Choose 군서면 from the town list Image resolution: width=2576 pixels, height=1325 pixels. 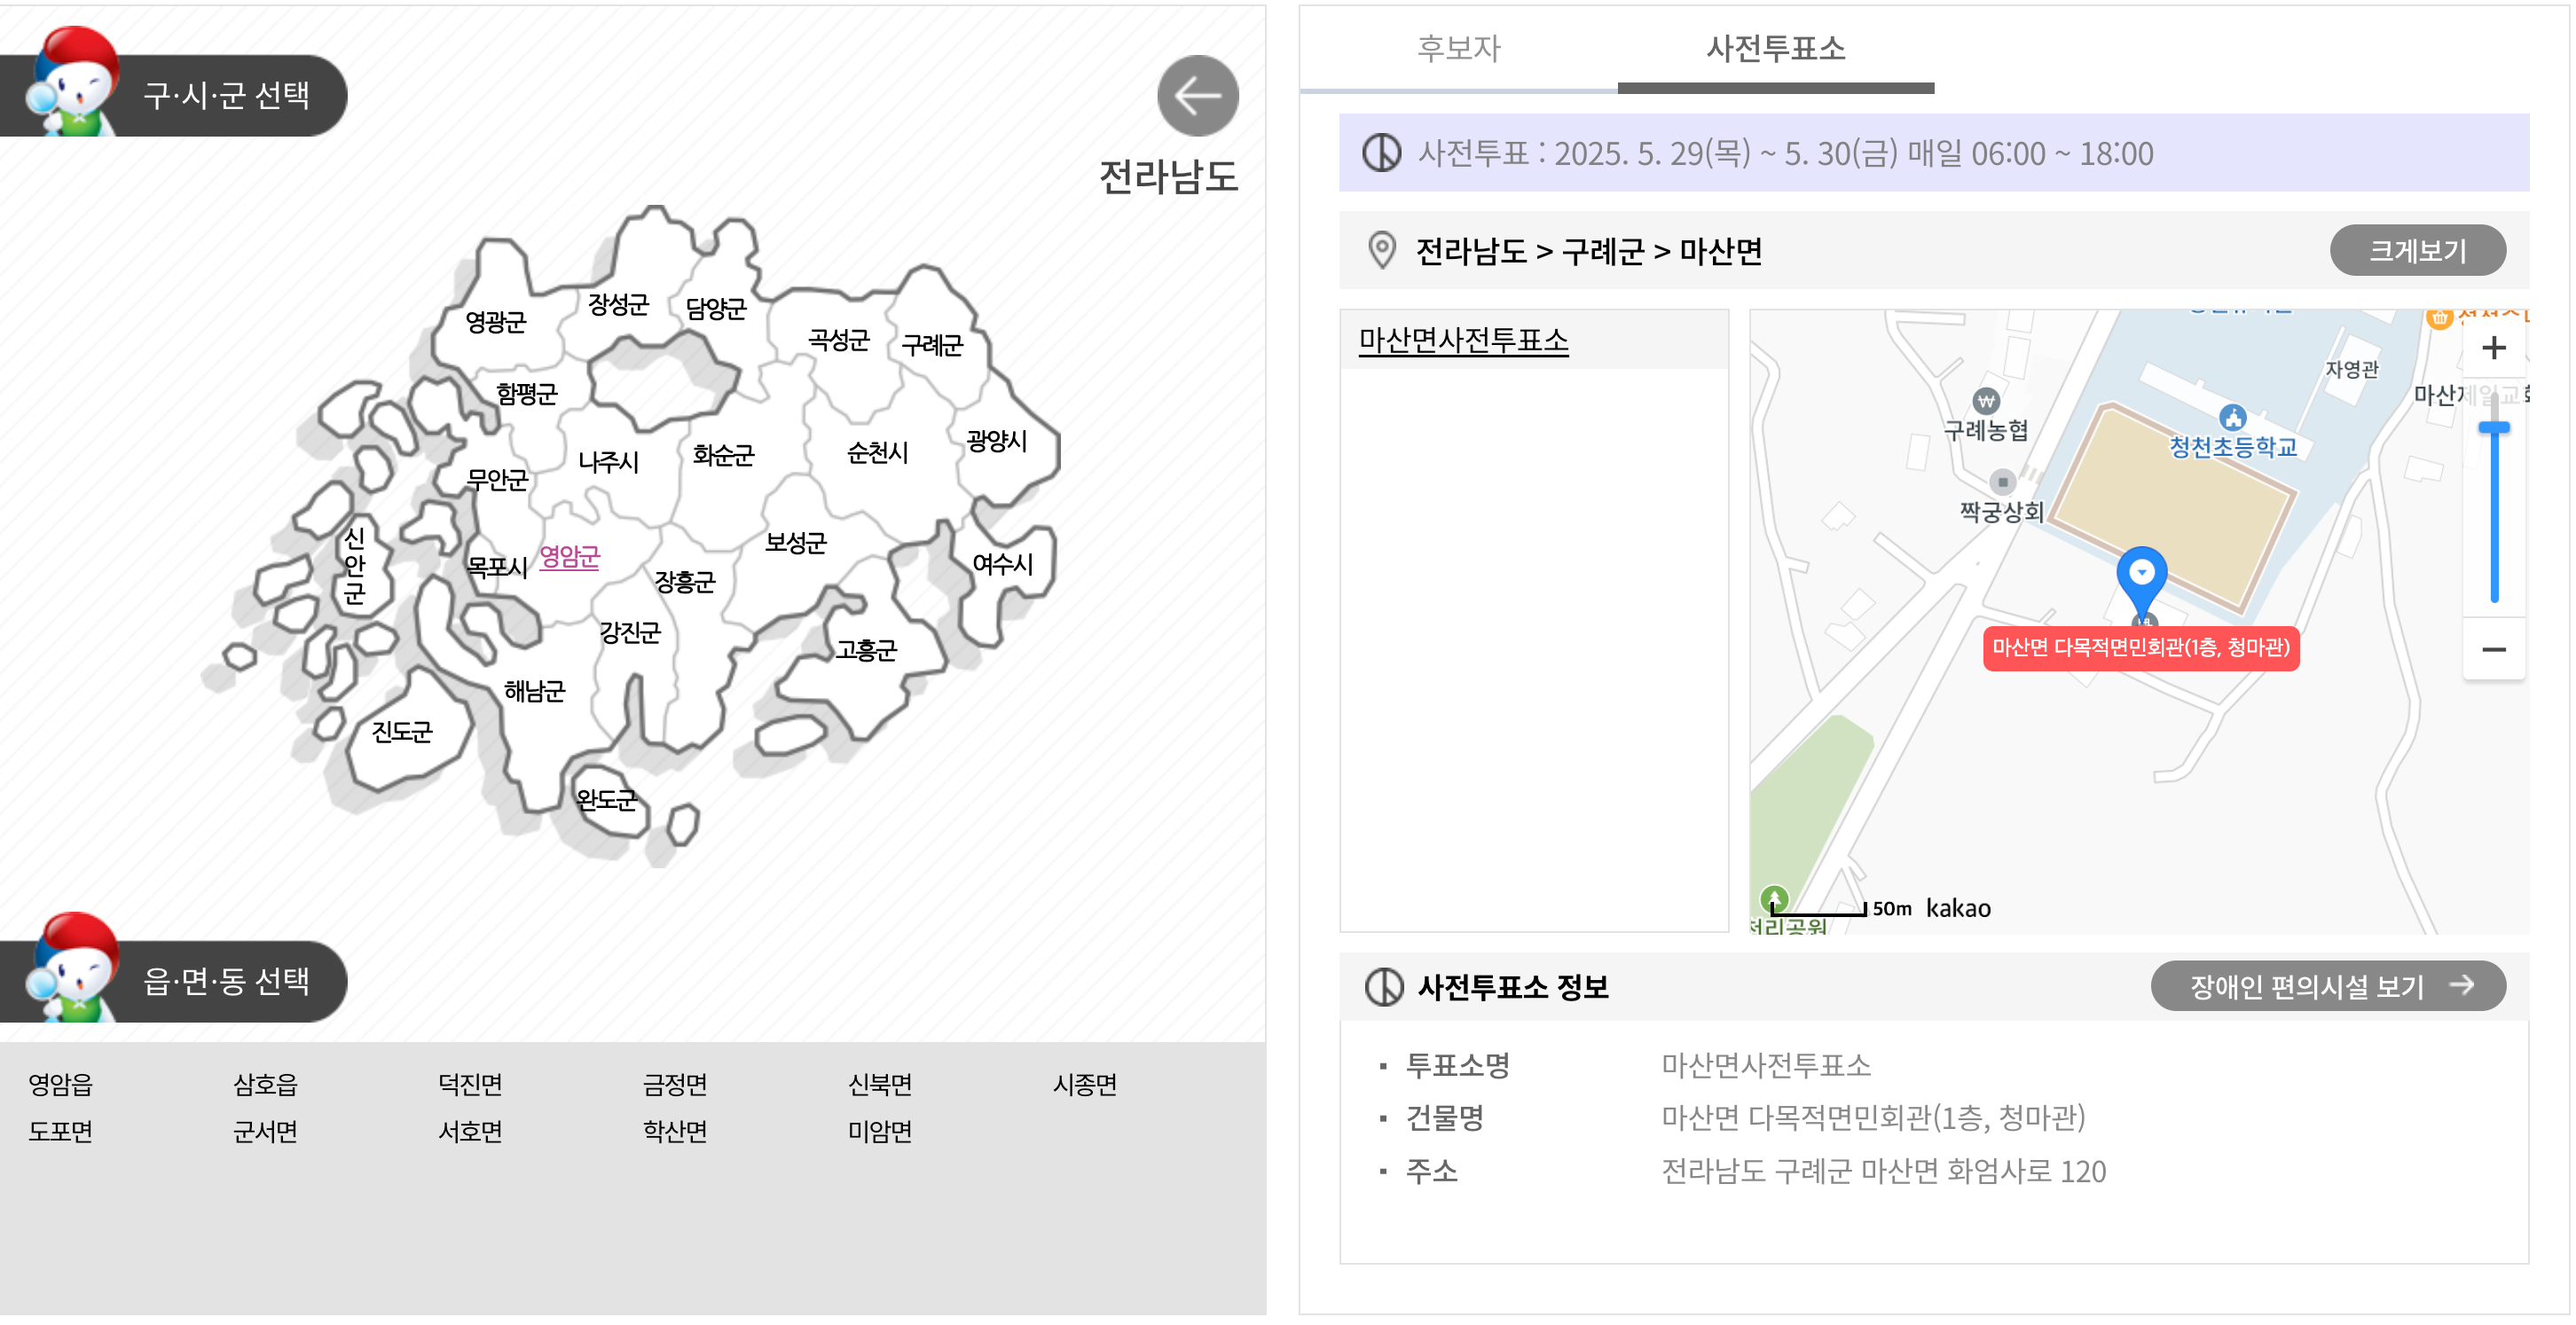(265, 1131)
